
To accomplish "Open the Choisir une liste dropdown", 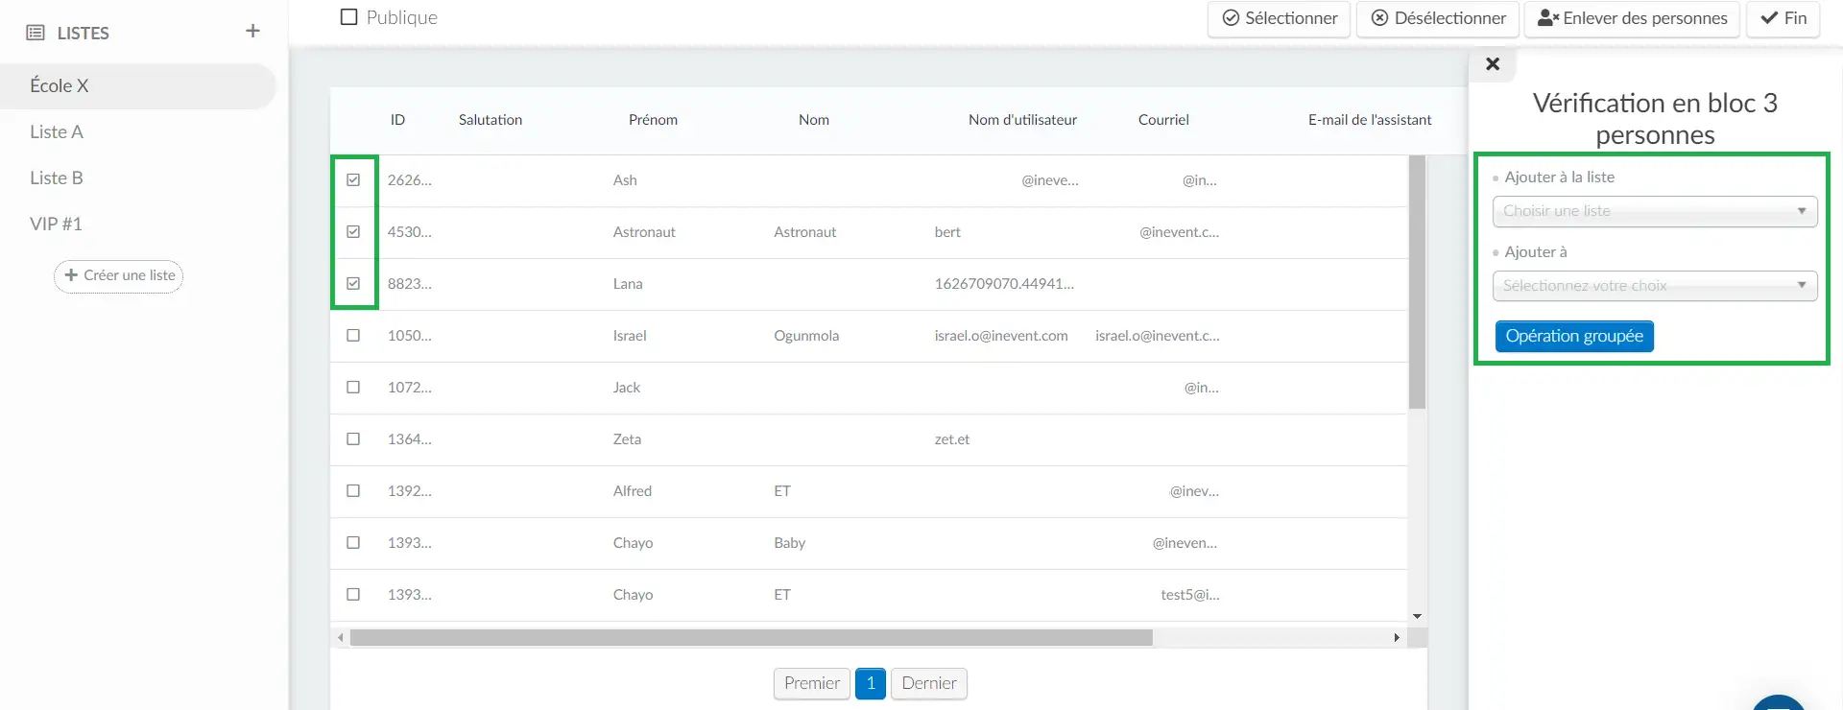I will [x=1655, y=211].
